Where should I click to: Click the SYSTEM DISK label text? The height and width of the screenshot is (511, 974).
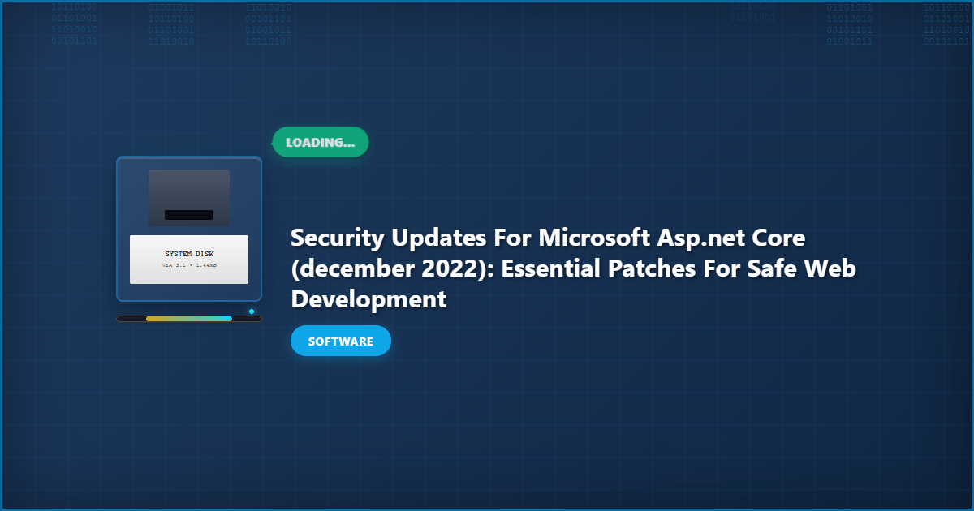click(x=189, y=254)
